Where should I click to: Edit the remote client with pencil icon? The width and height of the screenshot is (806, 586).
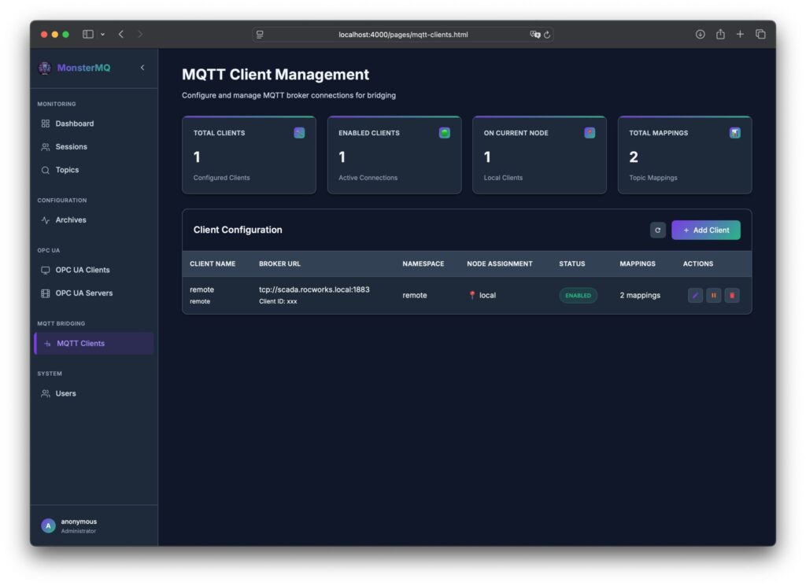tap(695, 296)
